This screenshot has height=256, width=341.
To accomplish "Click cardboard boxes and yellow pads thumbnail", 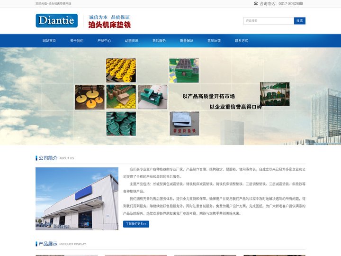I will click(121, 97).
